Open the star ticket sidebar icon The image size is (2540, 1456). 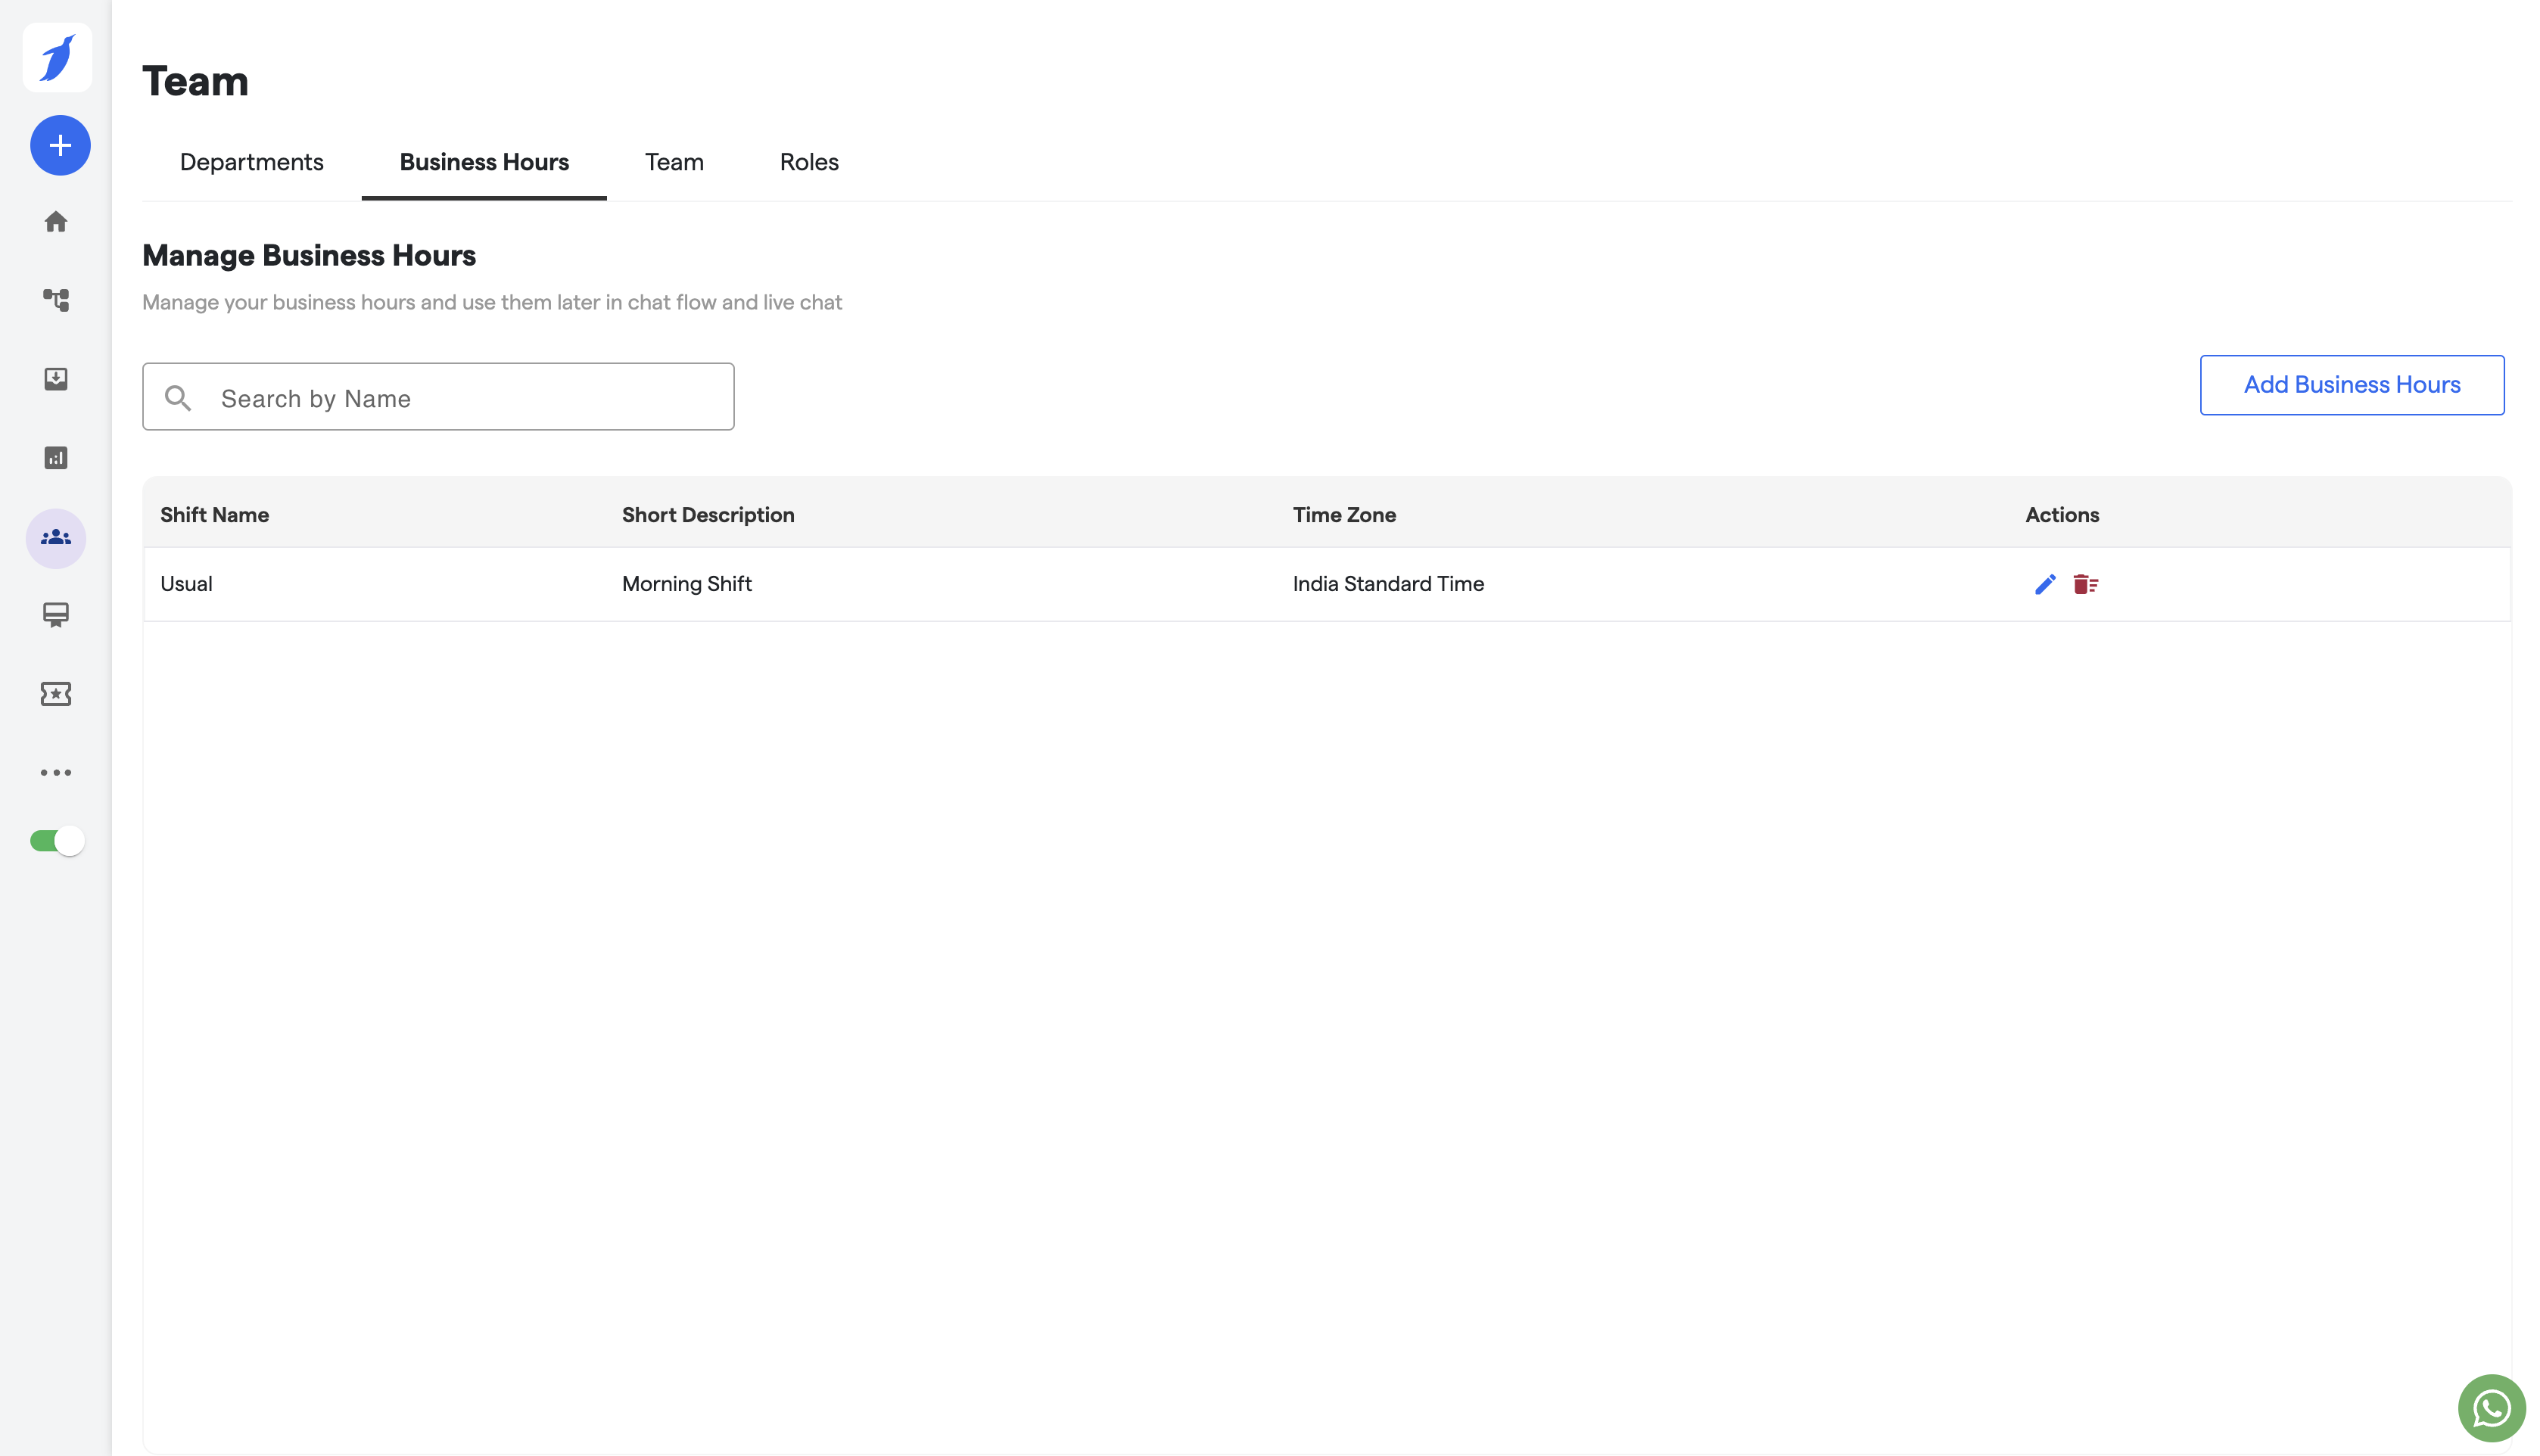[56, 694]
